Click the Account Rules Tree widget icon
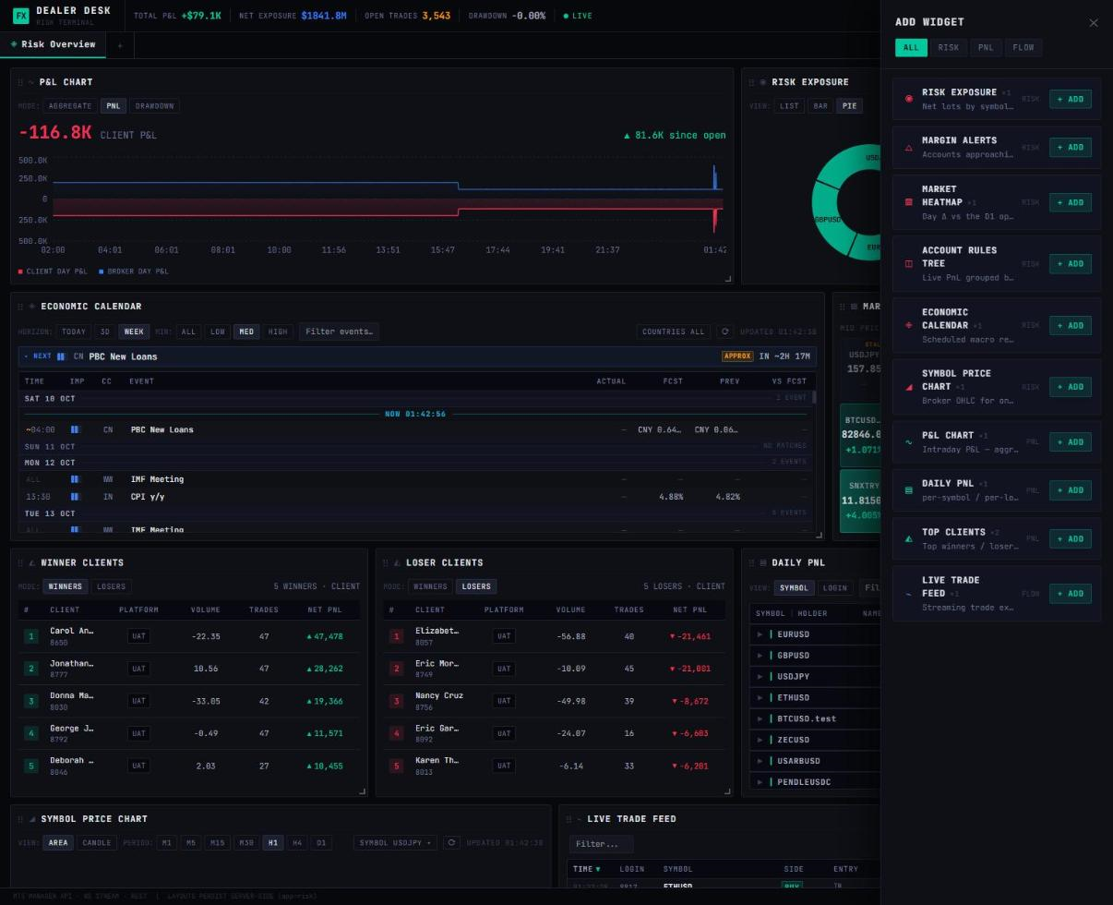The height and width of the screenshot is (905, 1113). 909,264
